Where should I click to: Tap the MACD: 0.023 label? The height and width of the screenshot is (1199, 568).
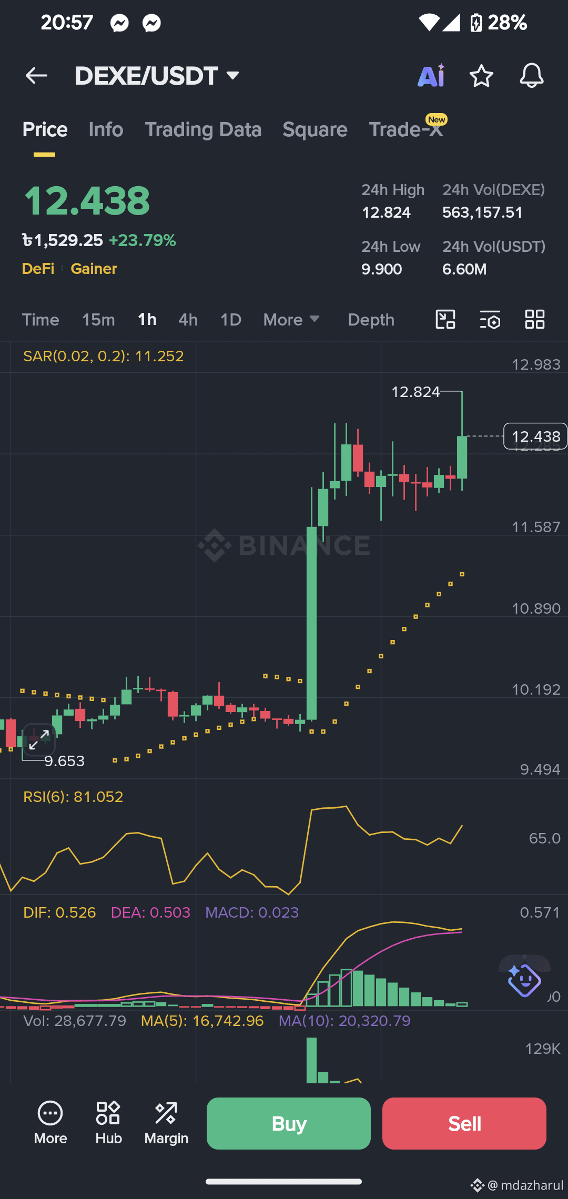(252, 912)
